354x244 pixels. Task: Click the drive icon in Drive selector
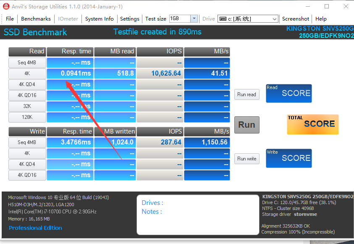tap(222, 19)
